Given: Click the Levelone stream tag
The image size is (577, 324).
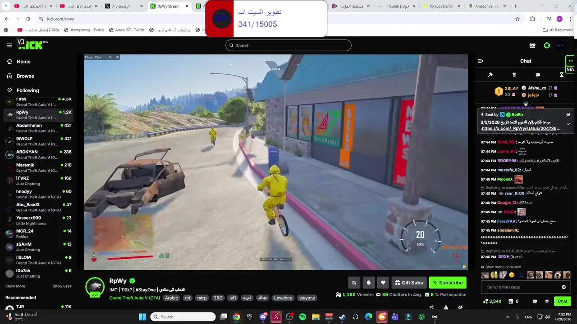Looking at the screenshot, I should click(x=283, y=298).
